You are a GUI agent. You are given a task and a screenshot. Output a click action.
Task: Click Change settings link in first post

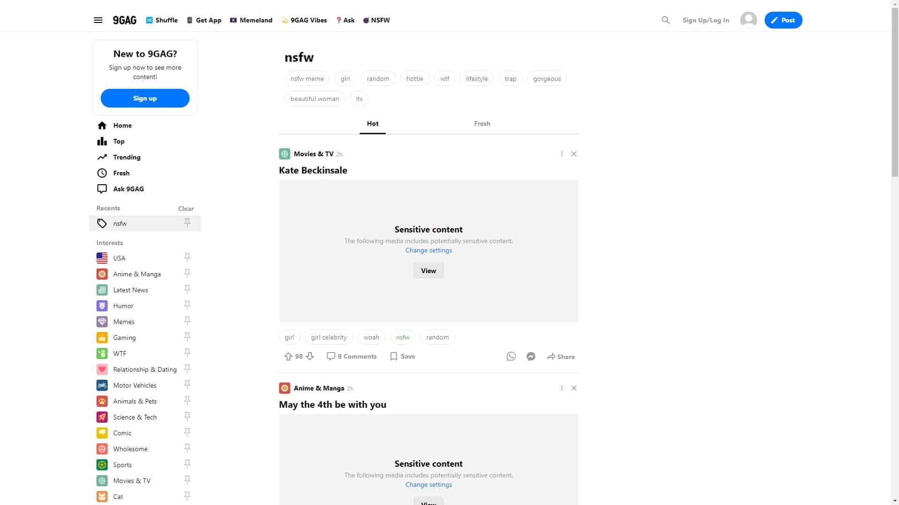pyautogui.click(x=428, y=251)
